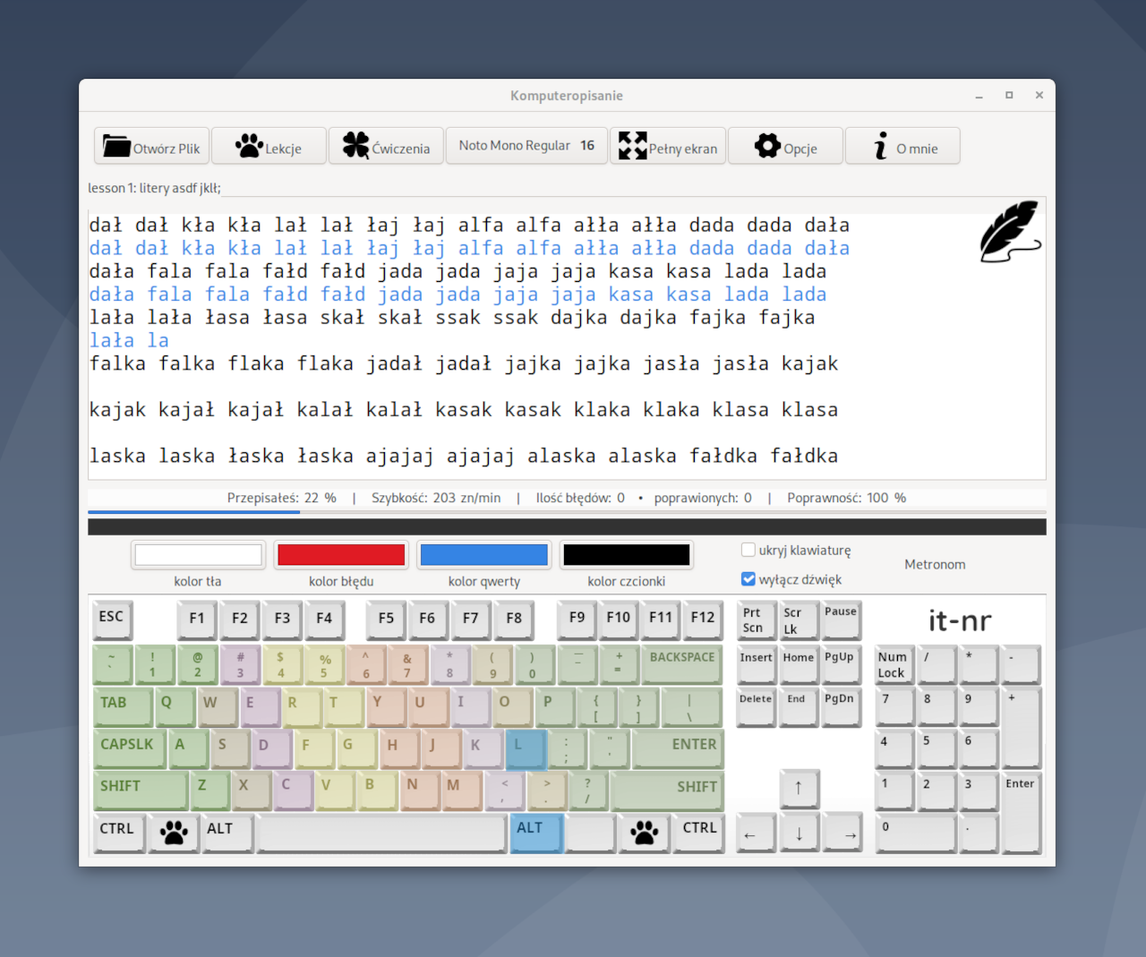Click the left ALT virtual key
1146x957 pixels.
[x=227, y=833]
